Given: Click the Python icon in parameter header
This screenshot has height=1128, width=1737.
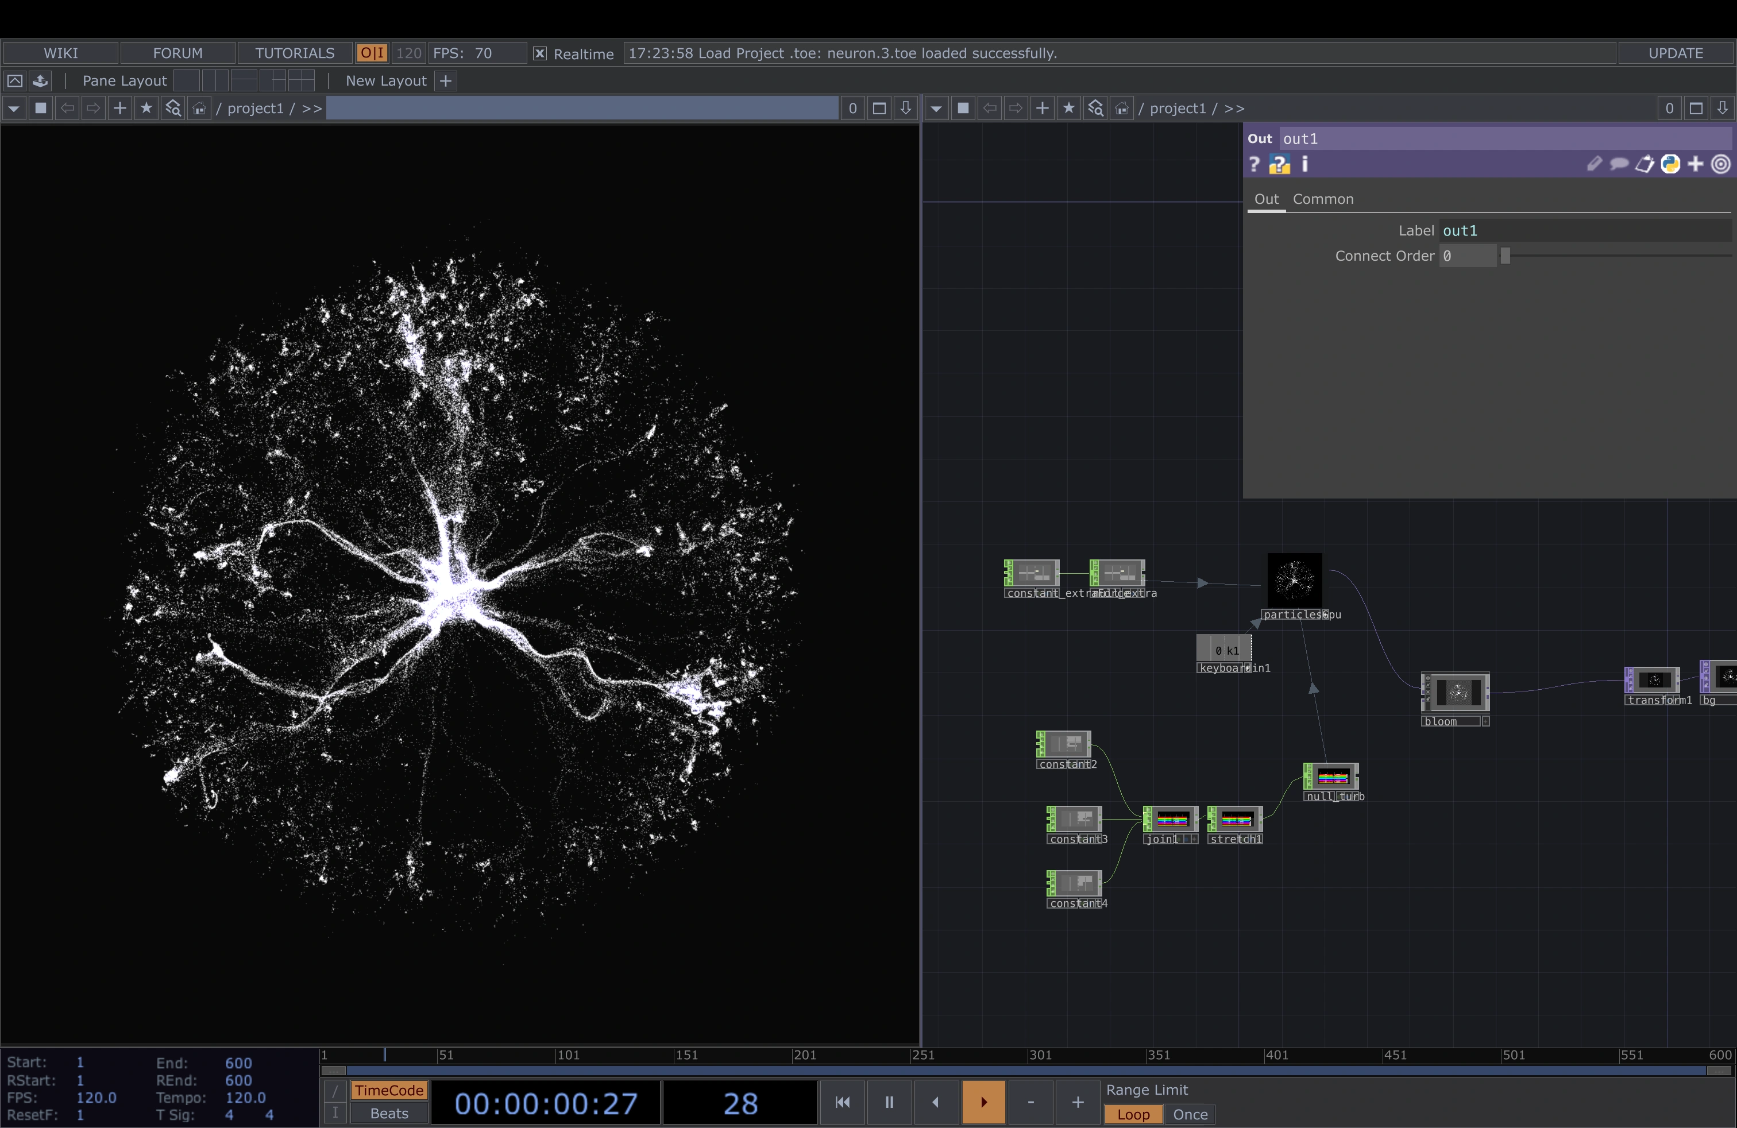Looking at the screenshot, I should (x=1670, y=164).
